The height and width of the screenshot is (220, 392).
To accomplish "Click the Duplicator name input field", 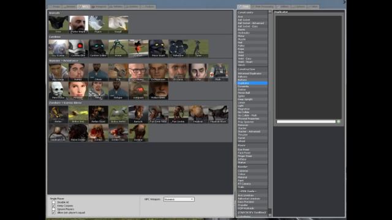I will 306,122.
